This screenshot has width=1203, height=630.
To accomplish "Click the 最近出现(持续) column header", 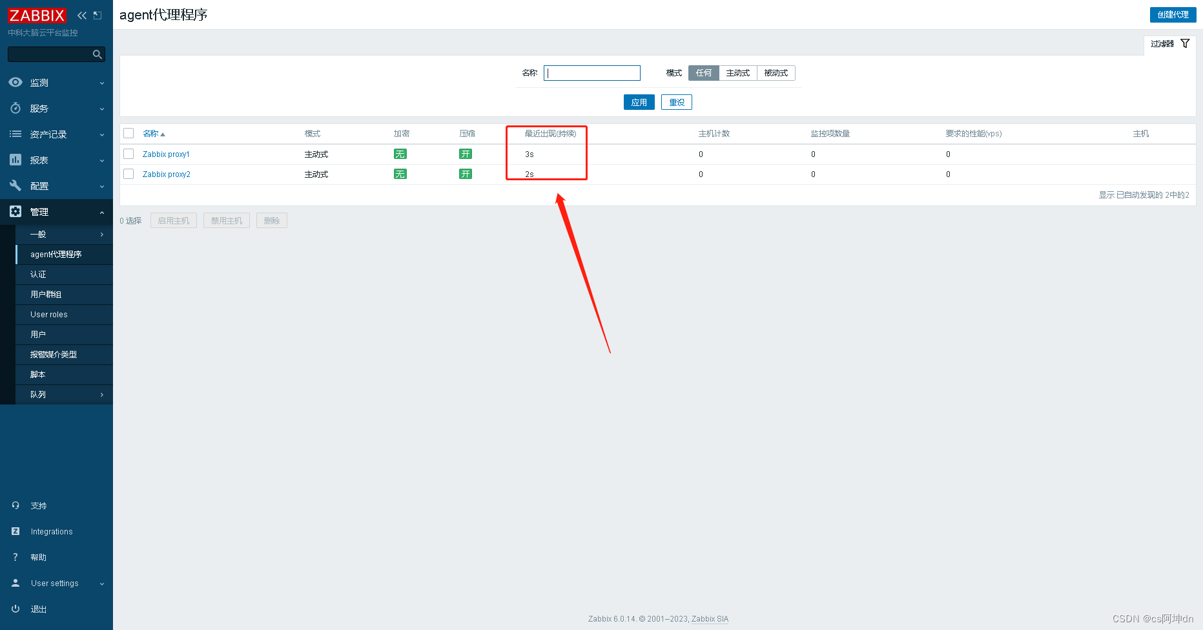I will point(550,133).
